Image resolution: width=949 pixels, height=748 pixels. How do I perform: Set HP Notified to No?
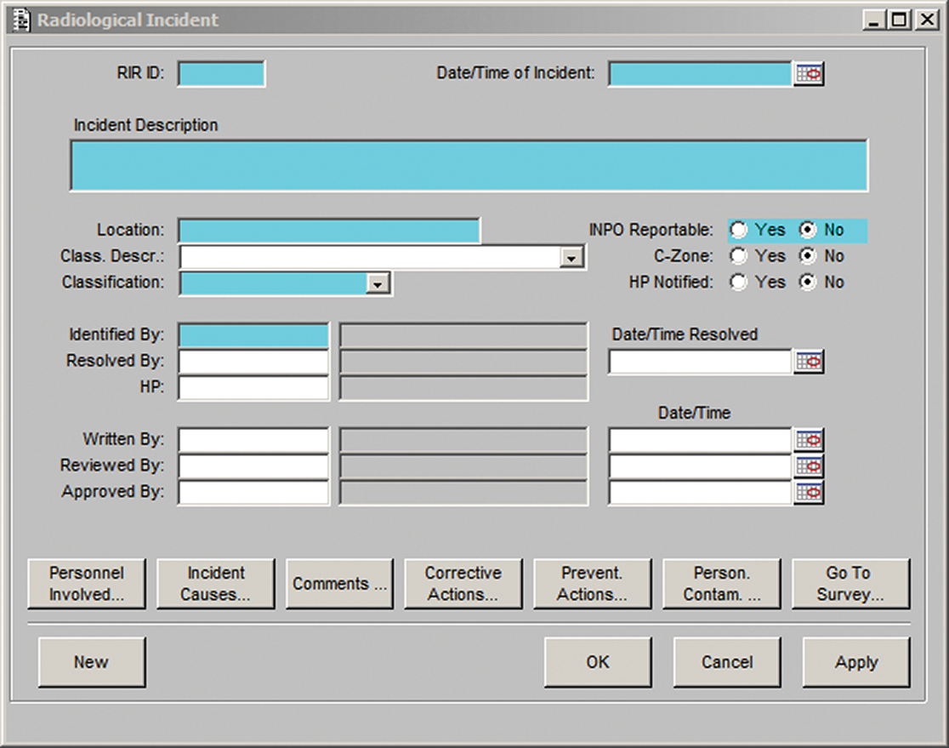pos(807,283)
